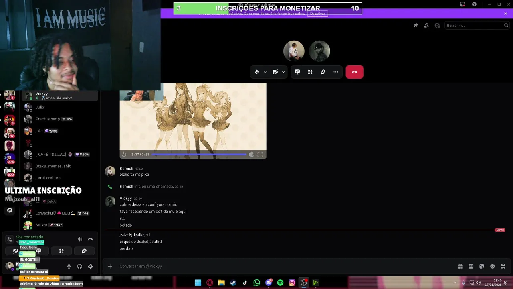This screenshot has height=289, width=513.
Task: Open the Help icon in the title bar
Action: pyautogui.click(x=475, y=4)
